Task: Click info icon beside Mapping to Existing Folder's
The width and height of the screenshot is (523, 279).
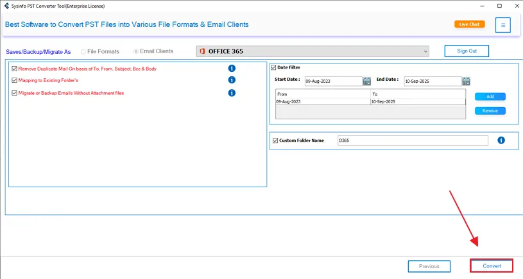Action: click(x=232, y=80)
